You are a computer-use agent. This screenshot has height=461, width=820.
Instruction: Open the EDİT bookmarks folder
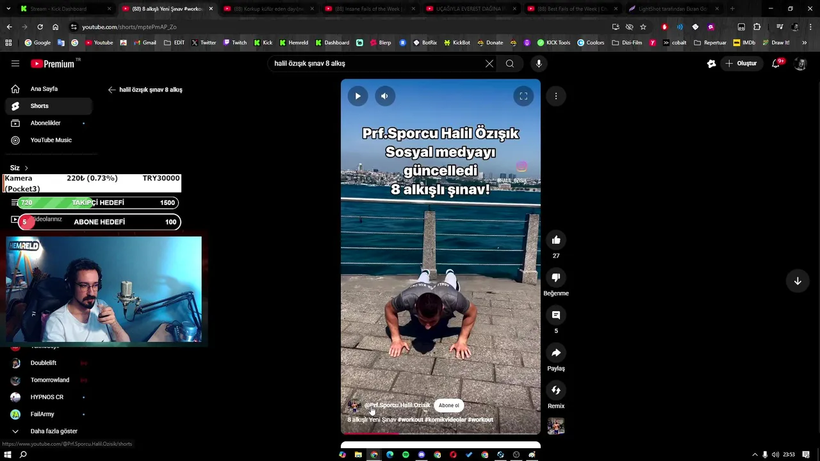coord(174,43)
